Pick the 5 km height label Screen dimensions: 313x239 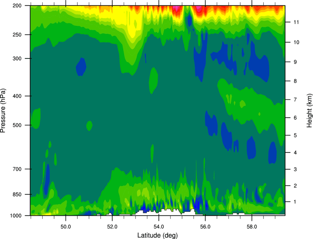coord(295,135)
